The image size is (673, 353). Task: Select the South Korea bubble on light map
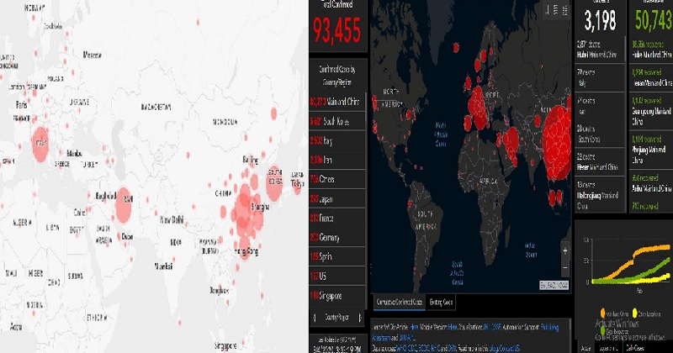[x=274, y=182]
